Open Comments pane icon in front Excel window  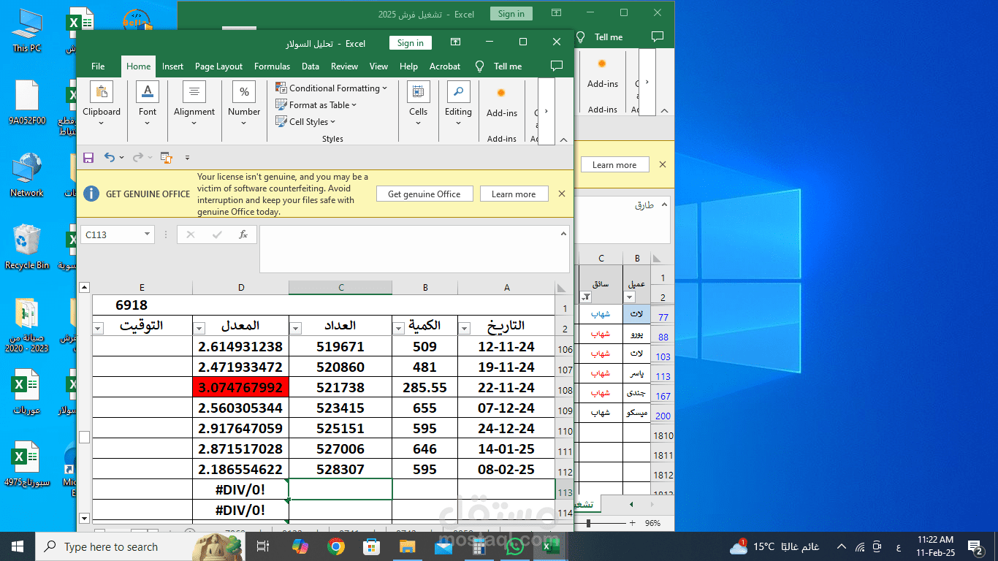point(557,66)
